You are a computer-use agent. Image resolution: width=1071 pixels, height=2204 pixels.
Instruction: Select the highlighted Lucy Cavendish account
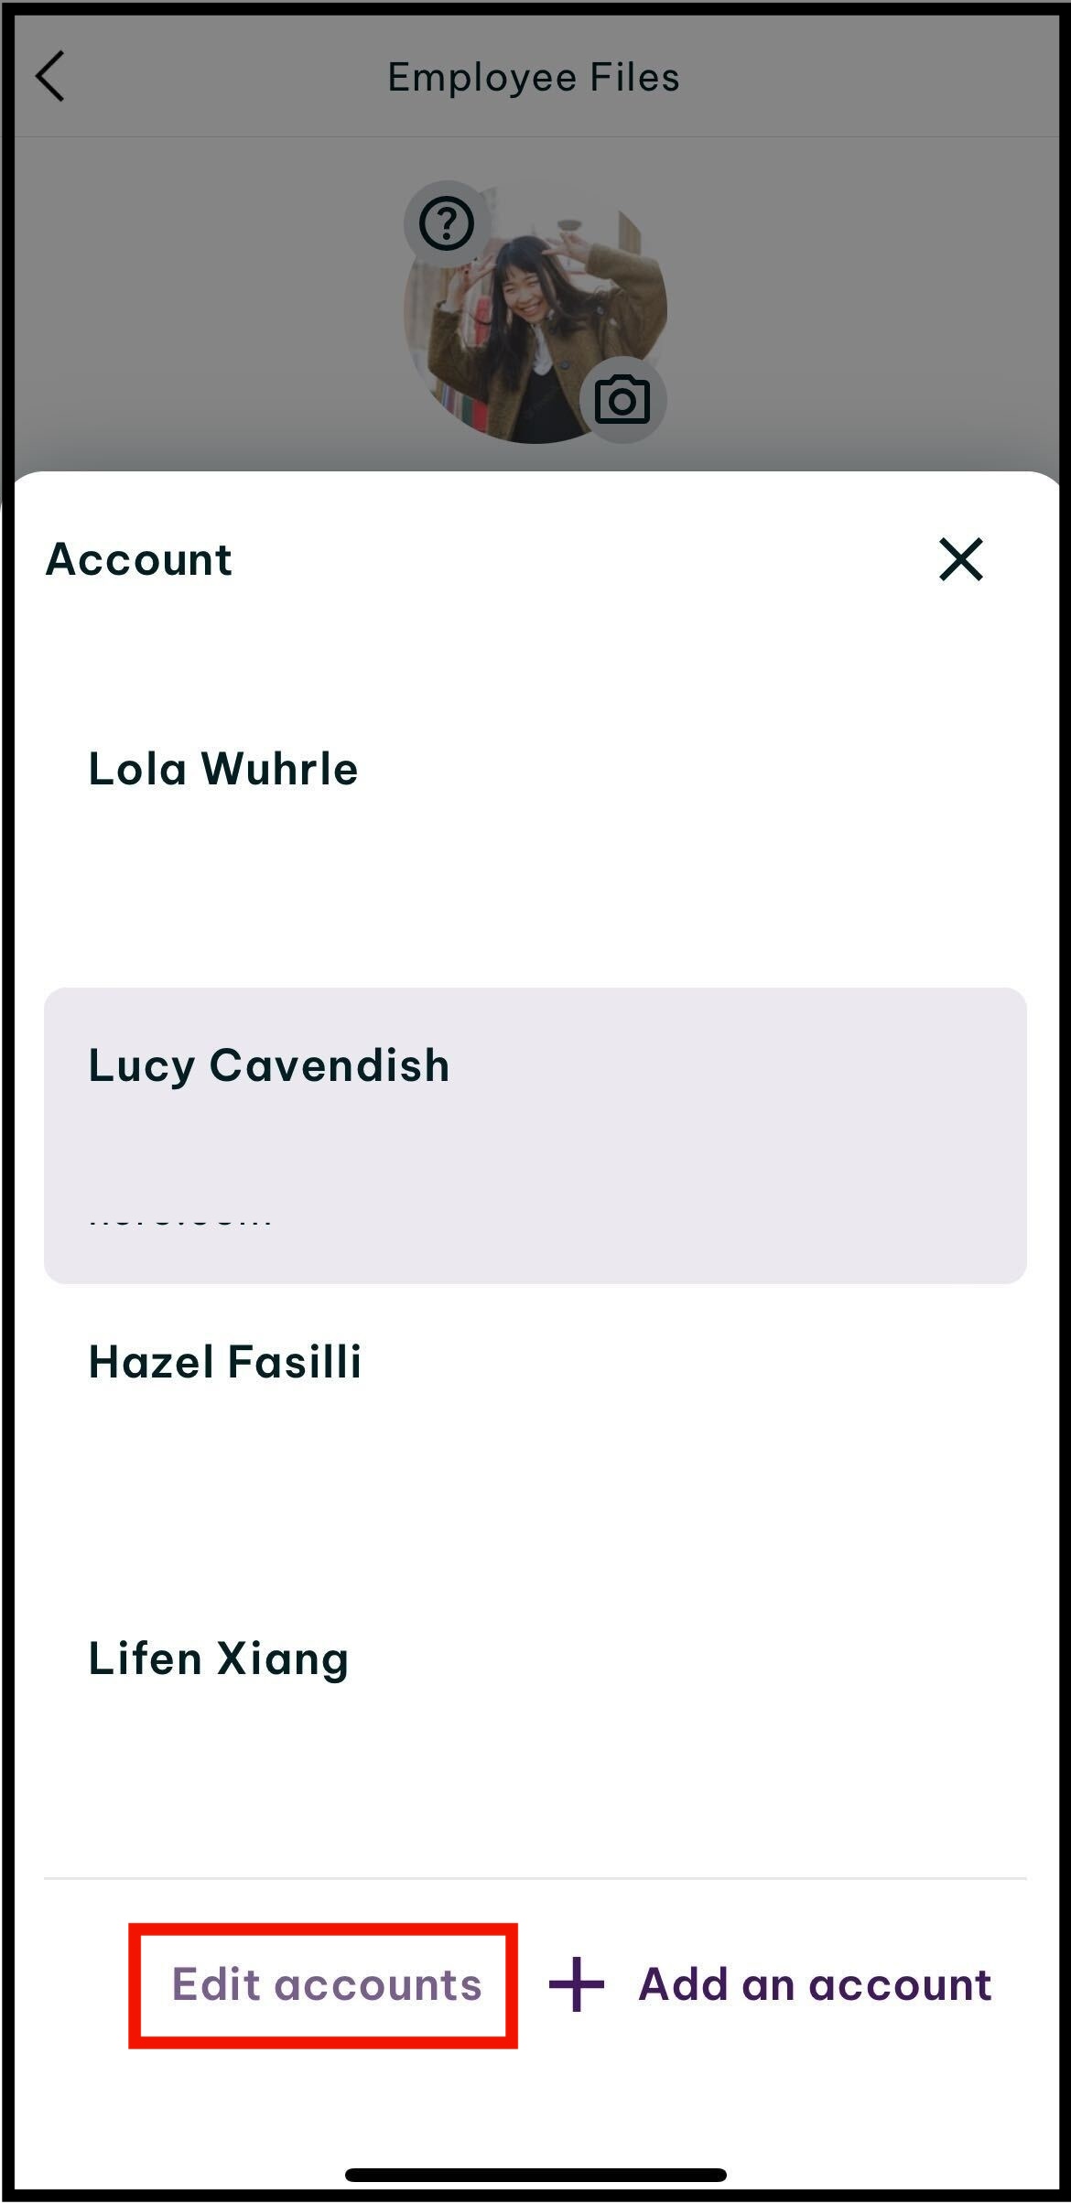pyautogui.click(x=269, y=1065)
